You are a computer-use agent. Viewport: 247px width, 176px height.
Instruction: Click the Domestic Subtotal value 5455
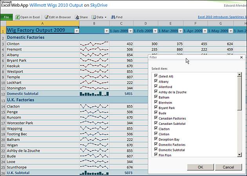click(122, 93)
